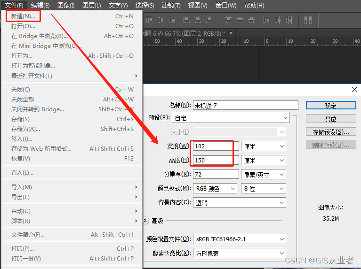The height and width of the screenshot is (269, 361).
Task: Click the Align Bottom Edges icon
Action: 172,20
